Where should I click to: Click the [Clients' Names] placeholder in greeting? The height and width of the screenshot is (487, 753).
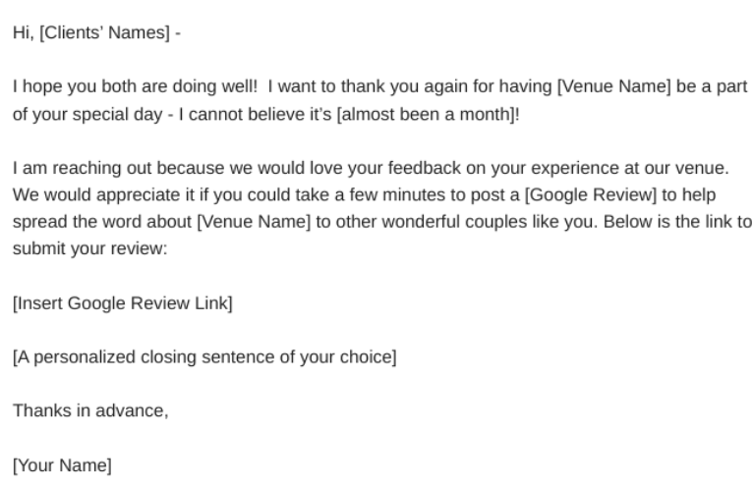[104, 32]
